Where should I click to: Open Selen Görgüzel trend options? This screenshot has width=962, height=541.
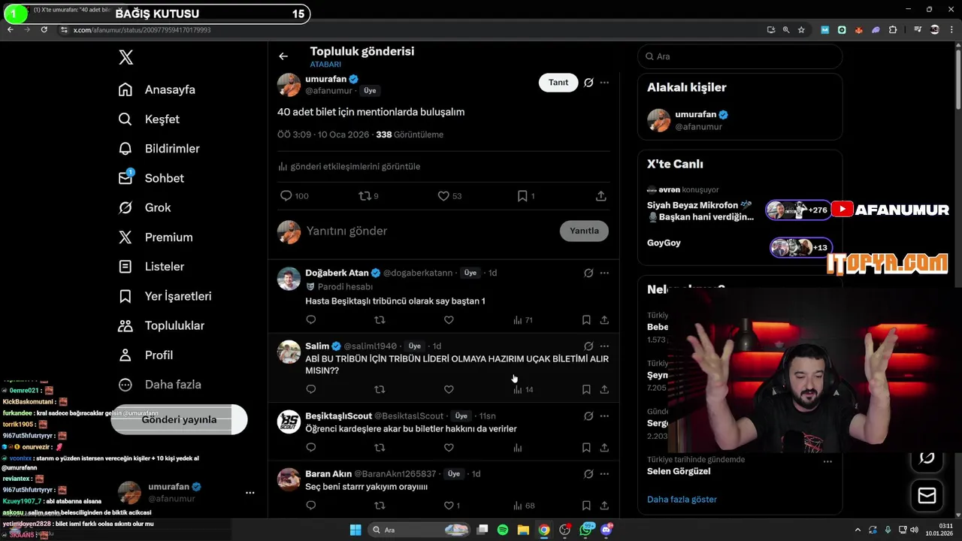pyautogui.click(x=827, y=461)
